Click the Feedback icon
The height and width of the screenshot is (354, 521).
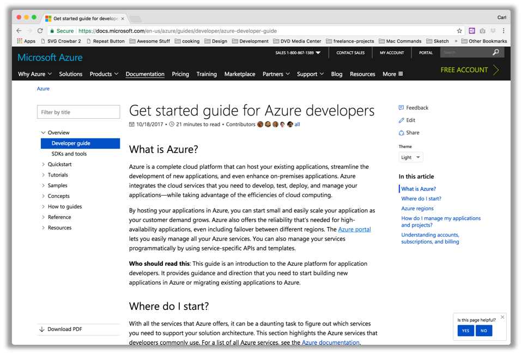[x=401, y=108]
